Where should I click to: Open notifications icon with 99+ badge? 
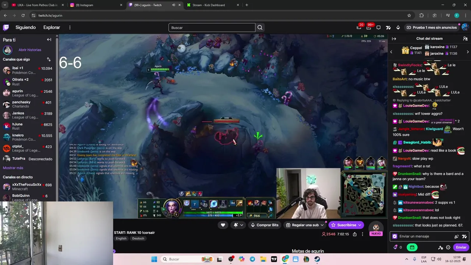pos(369,28)
